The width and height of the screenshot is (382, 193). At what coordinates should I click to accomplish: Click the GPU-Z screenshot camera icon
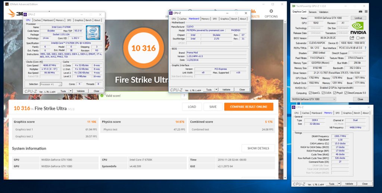pos(361,12)
